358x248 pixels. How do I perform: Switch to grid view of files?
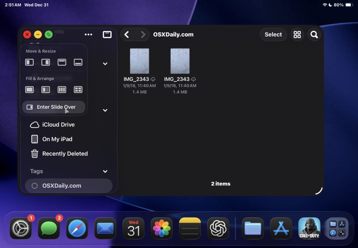tap(297, 35)
